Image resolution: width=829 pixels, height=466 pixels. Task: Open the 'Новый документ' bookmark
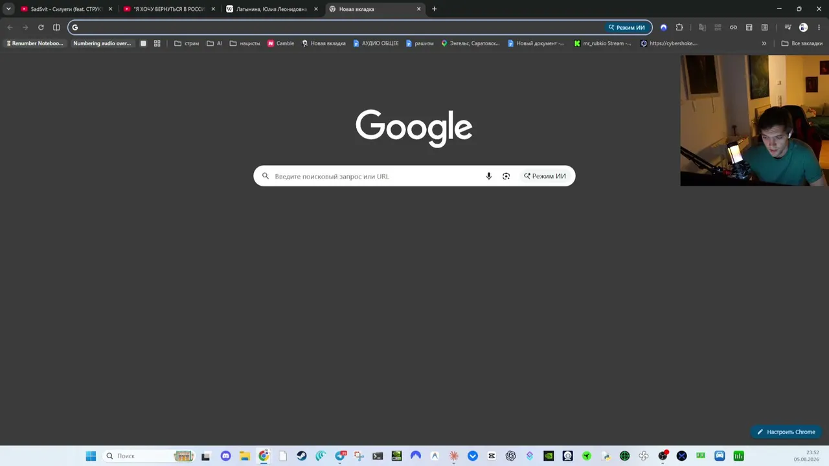tap(536, 43)
